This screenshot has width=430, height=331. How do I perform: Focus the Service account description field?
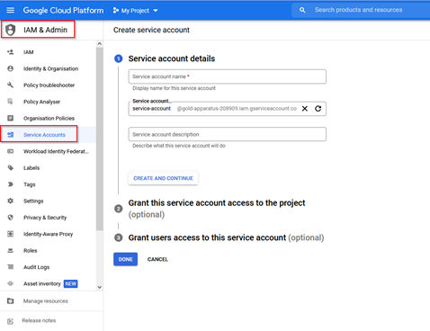pyautogui.click(x=228, y=134)
